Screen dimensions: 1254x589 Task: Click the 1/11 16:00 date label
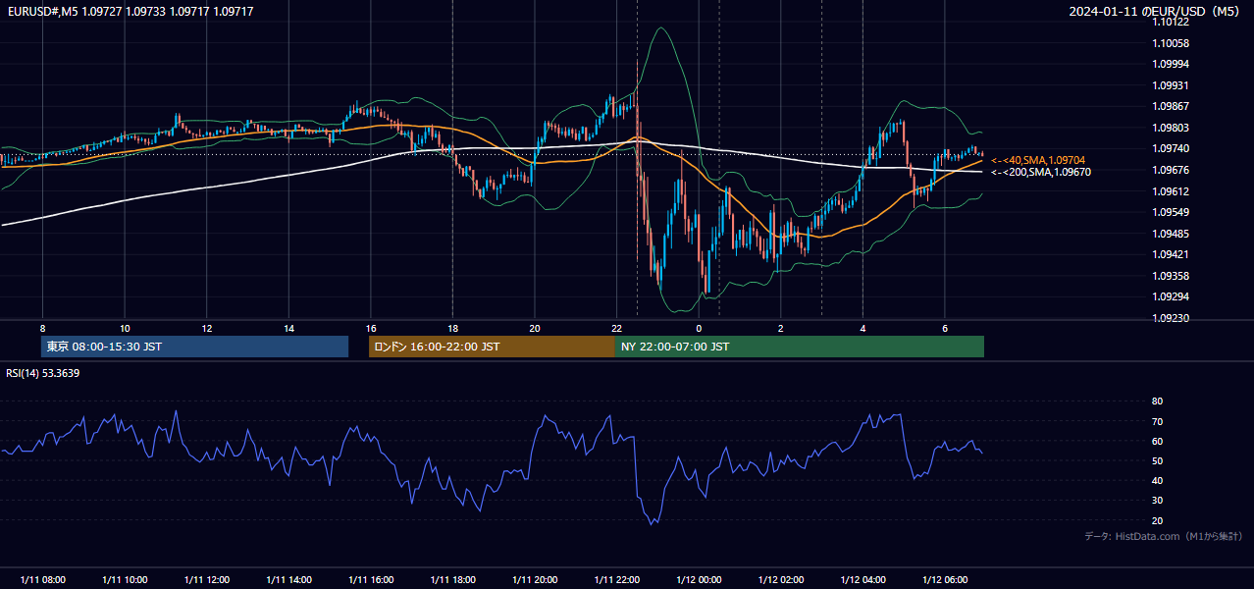tap(371, 580)
